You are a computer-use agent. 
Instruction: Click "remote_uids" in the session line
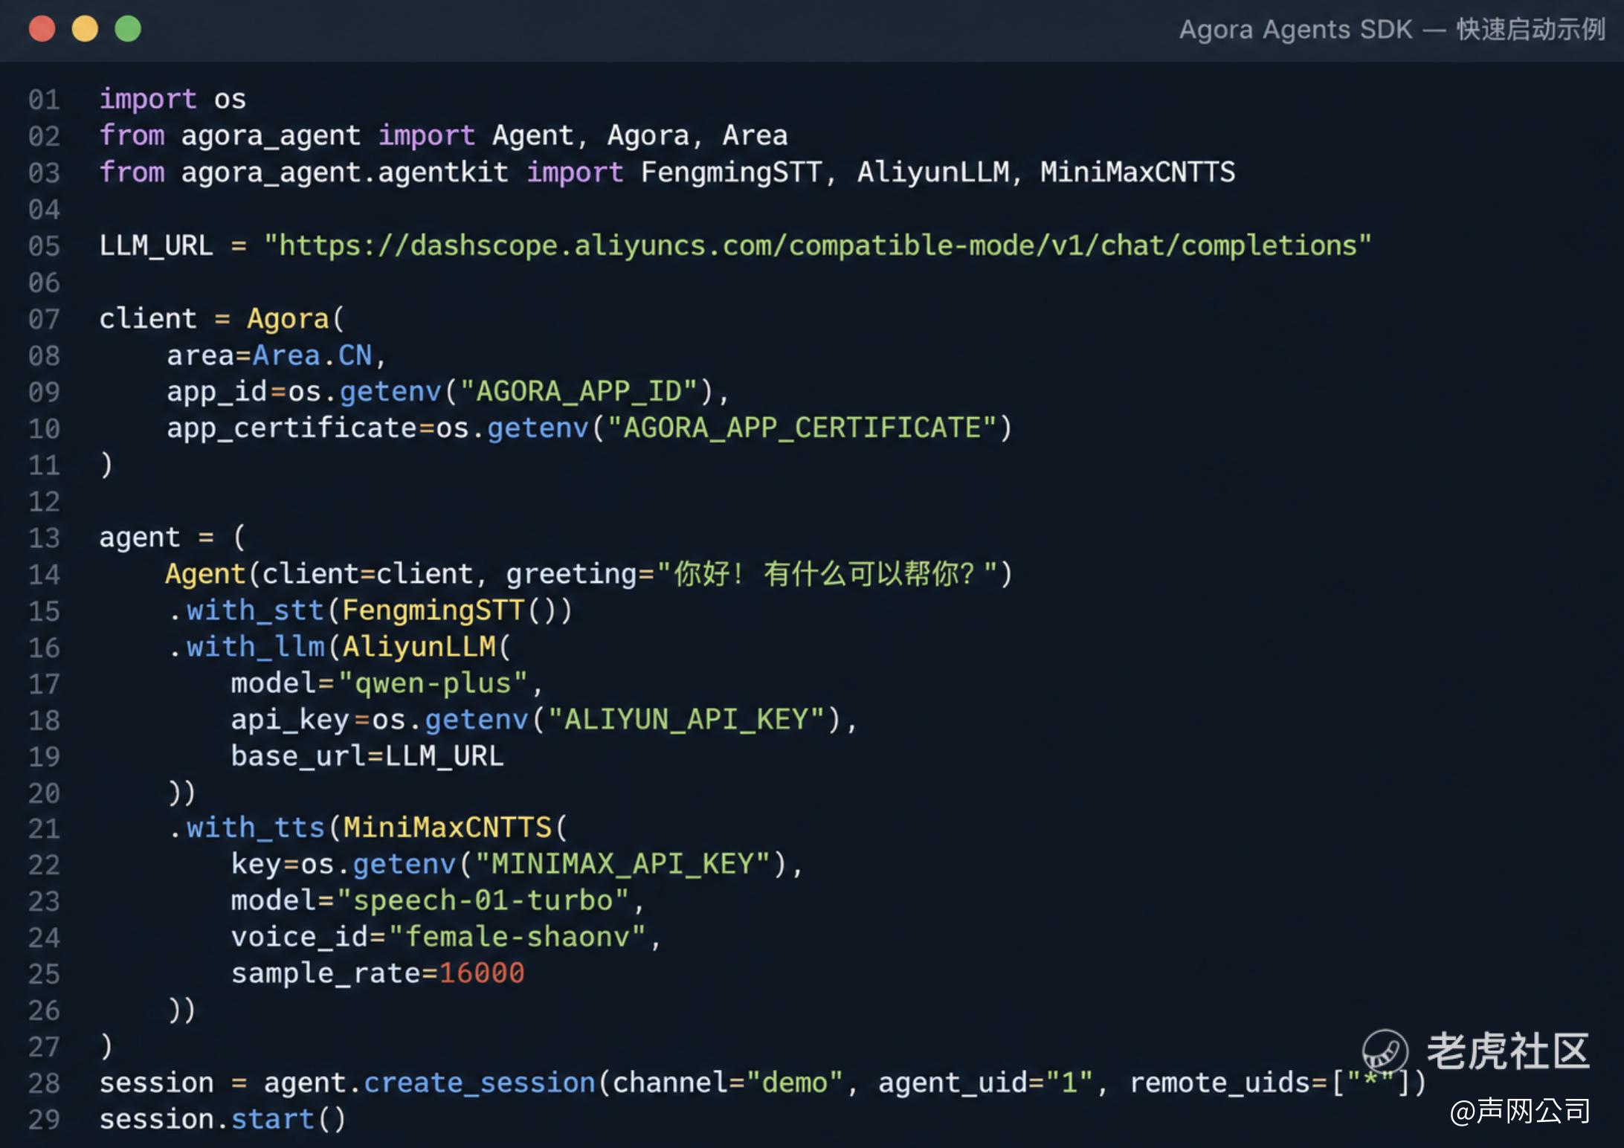coord(1220,1083)
